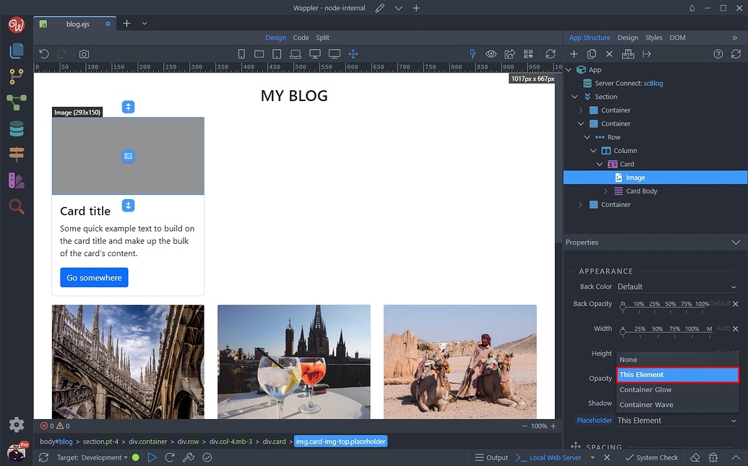Viewport: 748px width, 466px height.
Task: Open the search tool in the left sidebar
Action: [16, 206]
